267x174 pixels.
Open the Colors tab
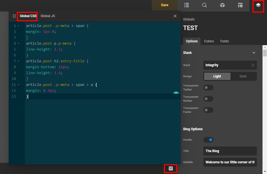[x=209, y=41]
